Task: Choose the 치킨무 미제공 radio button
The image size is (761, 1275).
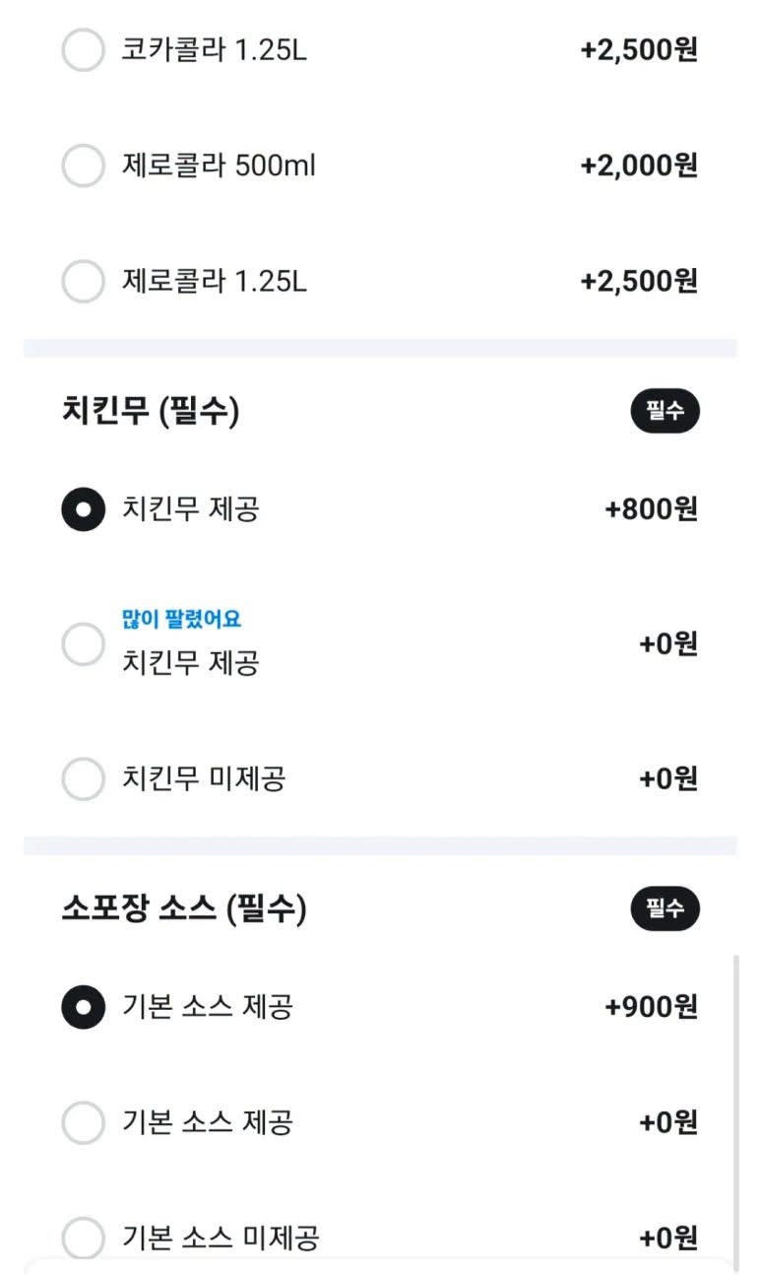Action: [x=83, y=779]
